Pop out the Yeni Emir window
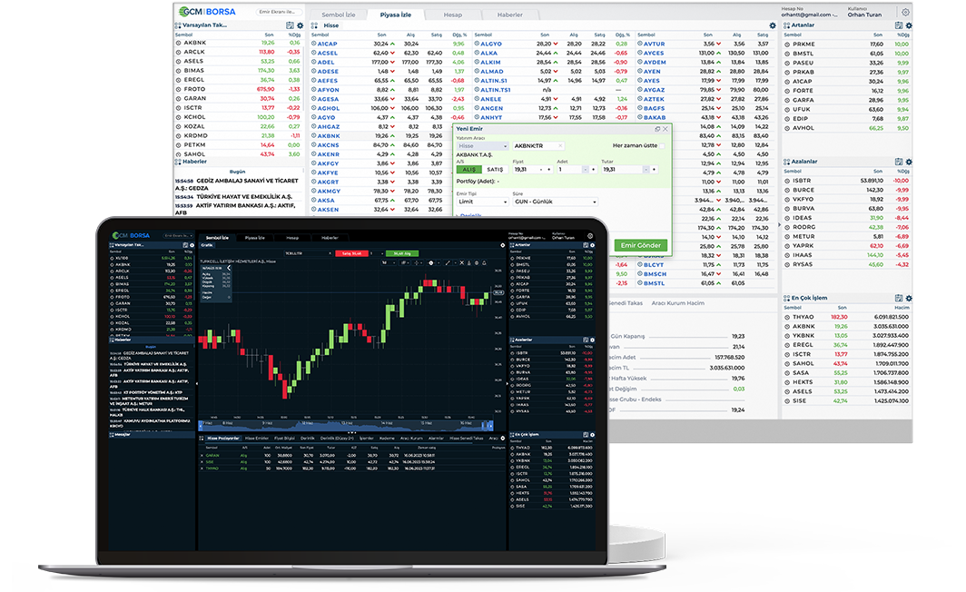Viewport: 966px width, 592px height. (657, 129)
